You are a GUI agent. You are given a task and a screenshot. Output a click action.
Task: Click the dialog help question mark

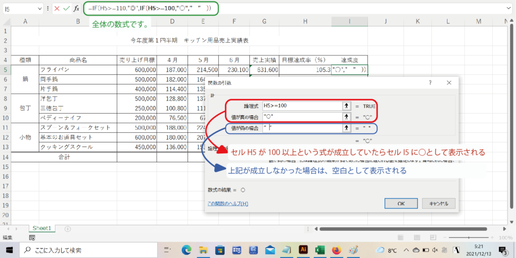430,82
